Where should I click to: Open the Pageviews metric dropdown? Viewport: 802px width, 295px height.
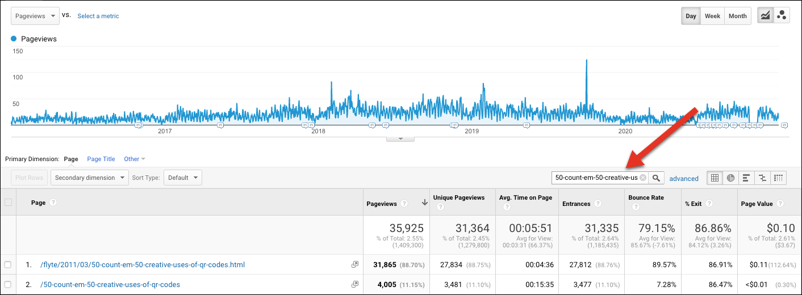(35, 16)
